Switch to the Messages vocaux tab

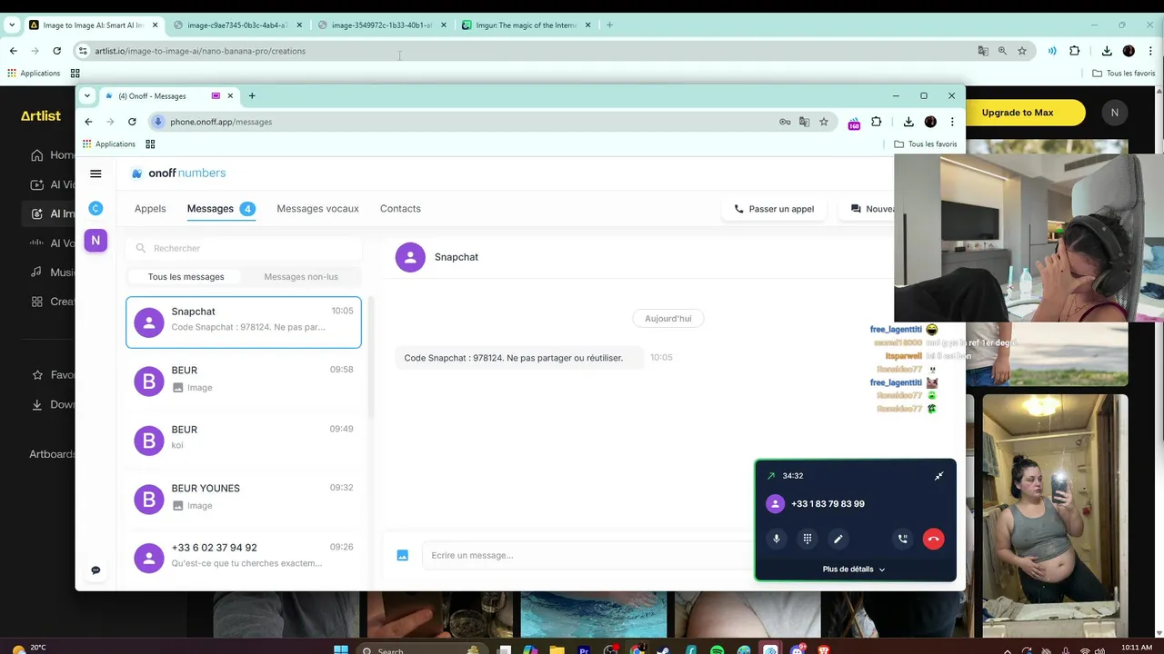click(317, 209)
